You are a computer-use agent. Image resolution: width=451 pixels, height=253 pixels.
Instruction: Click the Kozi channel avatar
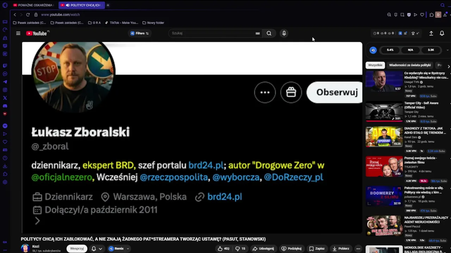(25, 248)
